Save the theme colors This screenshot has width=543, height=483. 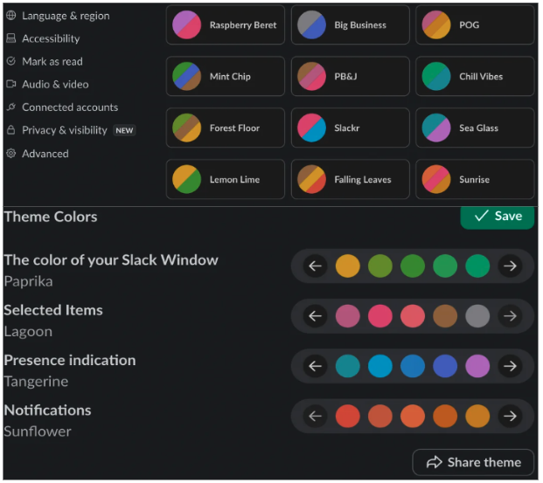click(497, 216)
